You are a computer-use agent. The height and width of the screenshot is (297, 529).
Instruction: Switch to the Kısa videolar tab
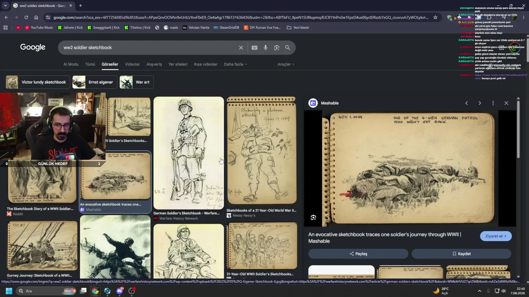(205, 64)
